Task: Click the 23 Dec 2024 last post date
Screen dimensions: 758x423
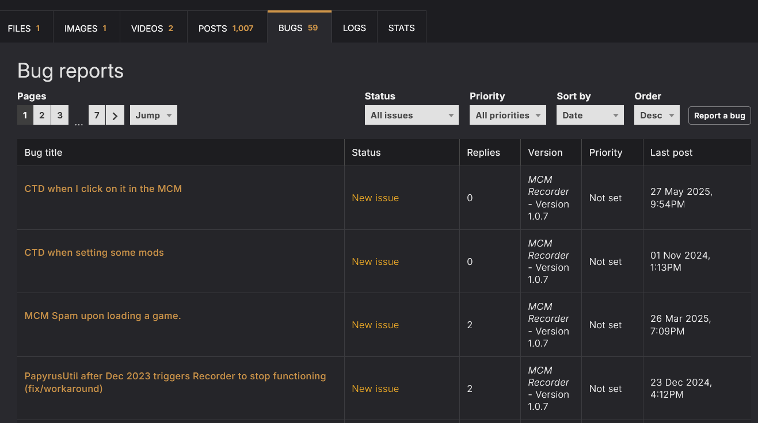Action: tap(681, 389)
